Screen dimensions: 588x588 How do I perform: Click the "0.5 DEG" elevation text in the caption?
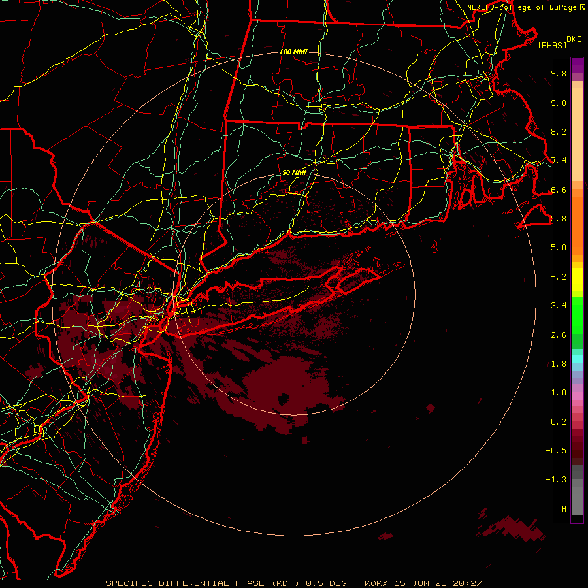(325, 583)
